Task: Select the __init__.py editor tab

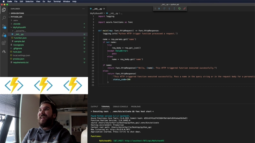Action: point(97,9)
